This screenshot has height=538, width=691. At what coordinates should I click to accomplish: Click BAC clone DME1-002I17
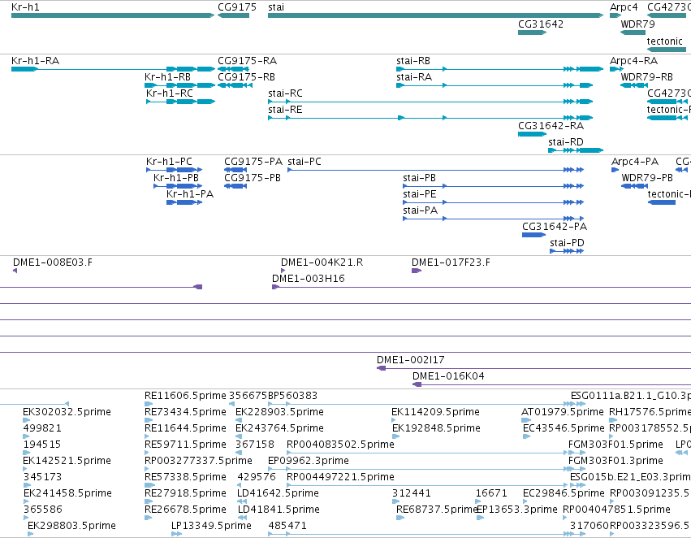click(x=533, y=368)
